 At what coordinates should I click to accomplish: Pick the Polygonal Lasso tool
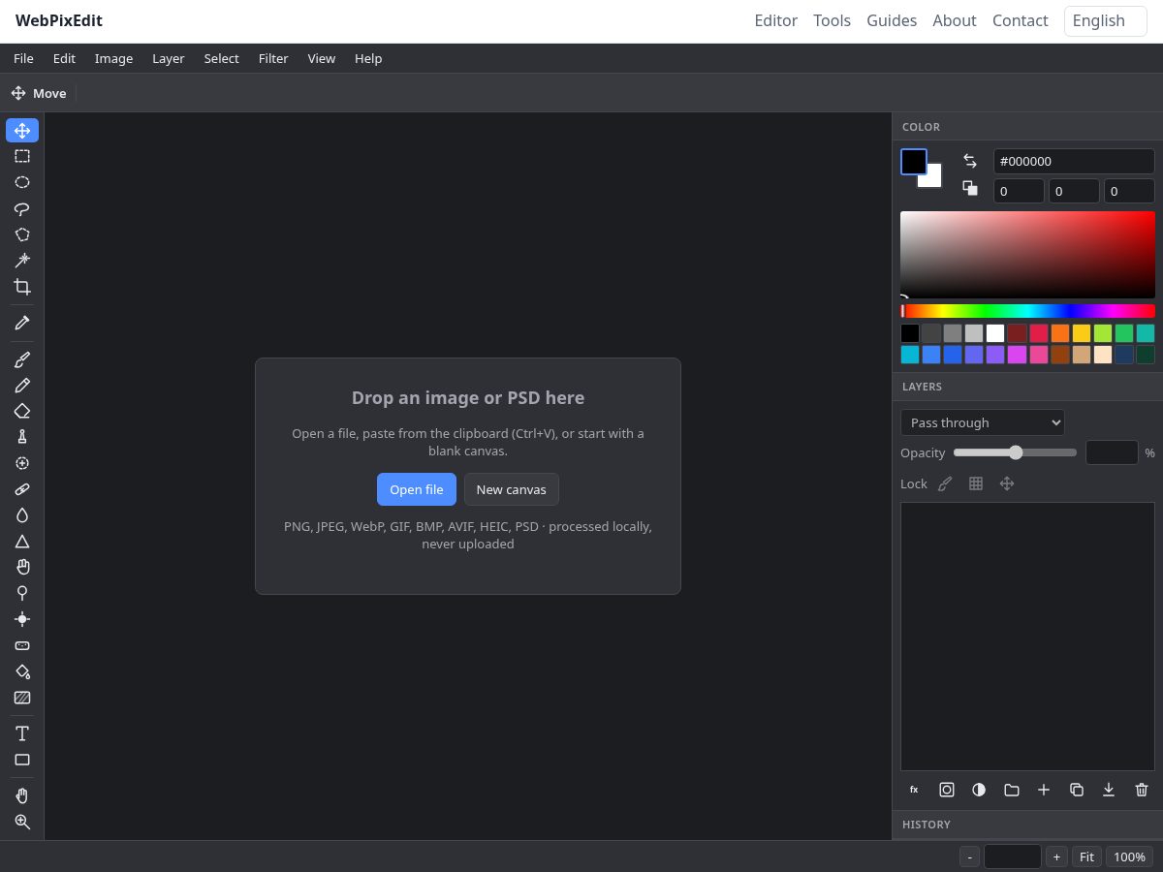point(22,234)
